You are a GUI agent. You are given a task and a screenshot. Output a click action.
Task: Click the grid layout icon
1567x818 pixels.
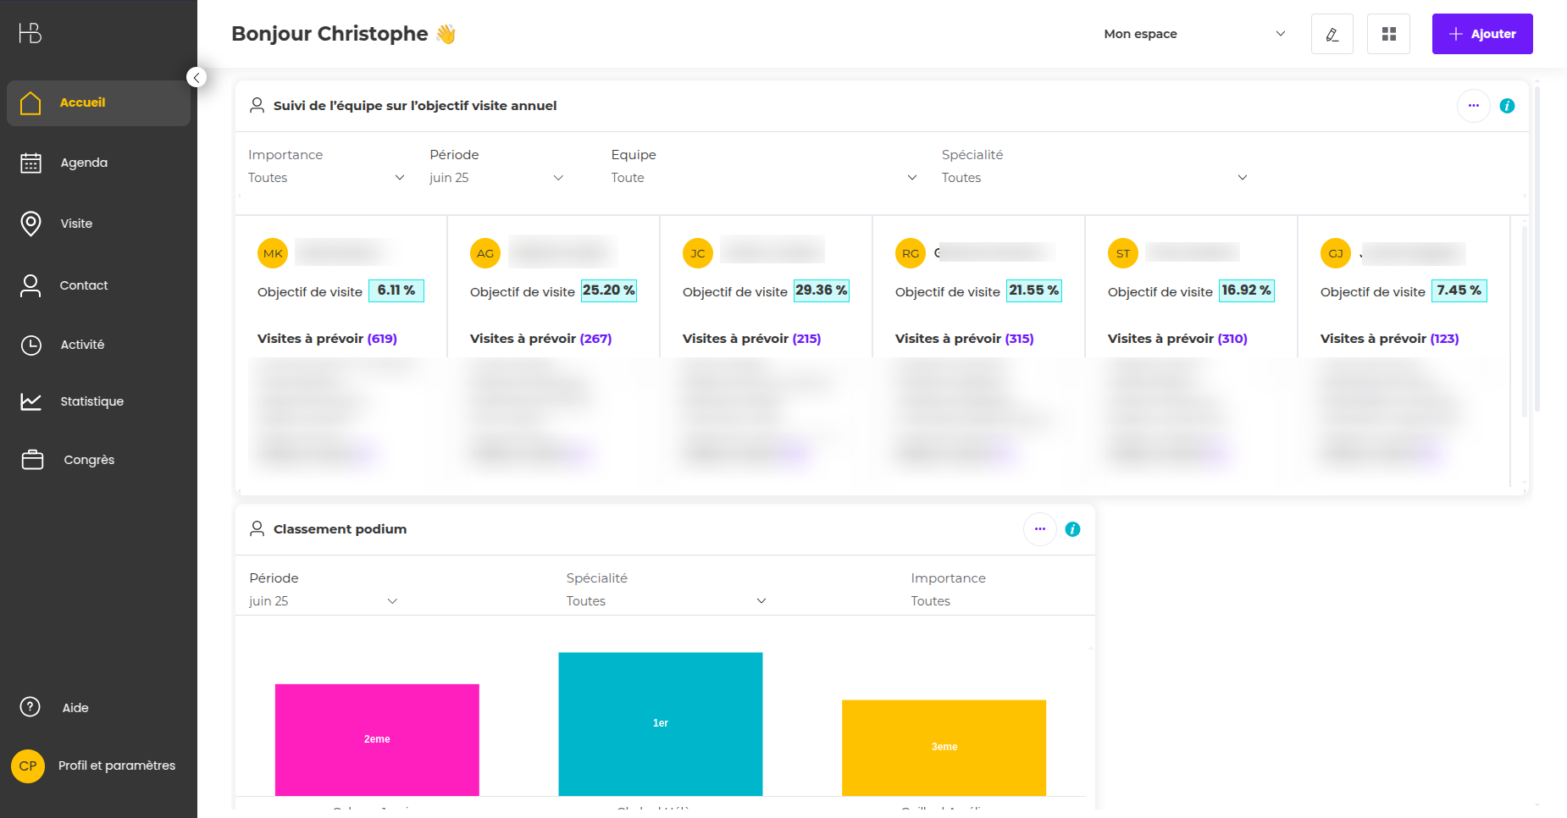(1389, 34)
